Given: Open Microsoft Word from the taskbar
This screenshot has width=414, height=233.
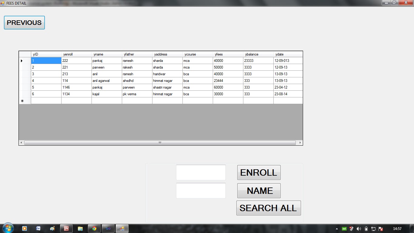Looking at the screenshot, I should tap(38, 228).
